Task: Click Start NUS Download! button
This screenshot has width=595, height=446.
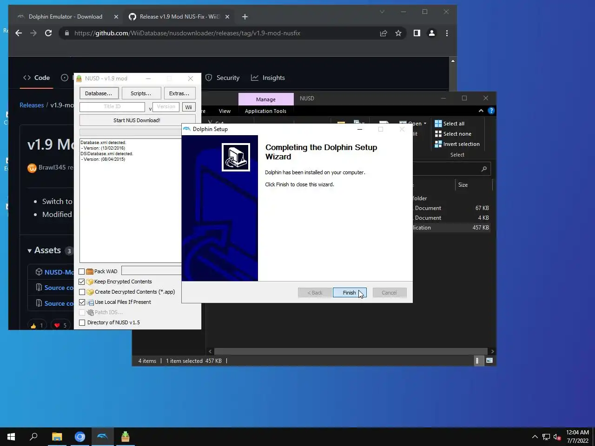Action: [137, 120]
